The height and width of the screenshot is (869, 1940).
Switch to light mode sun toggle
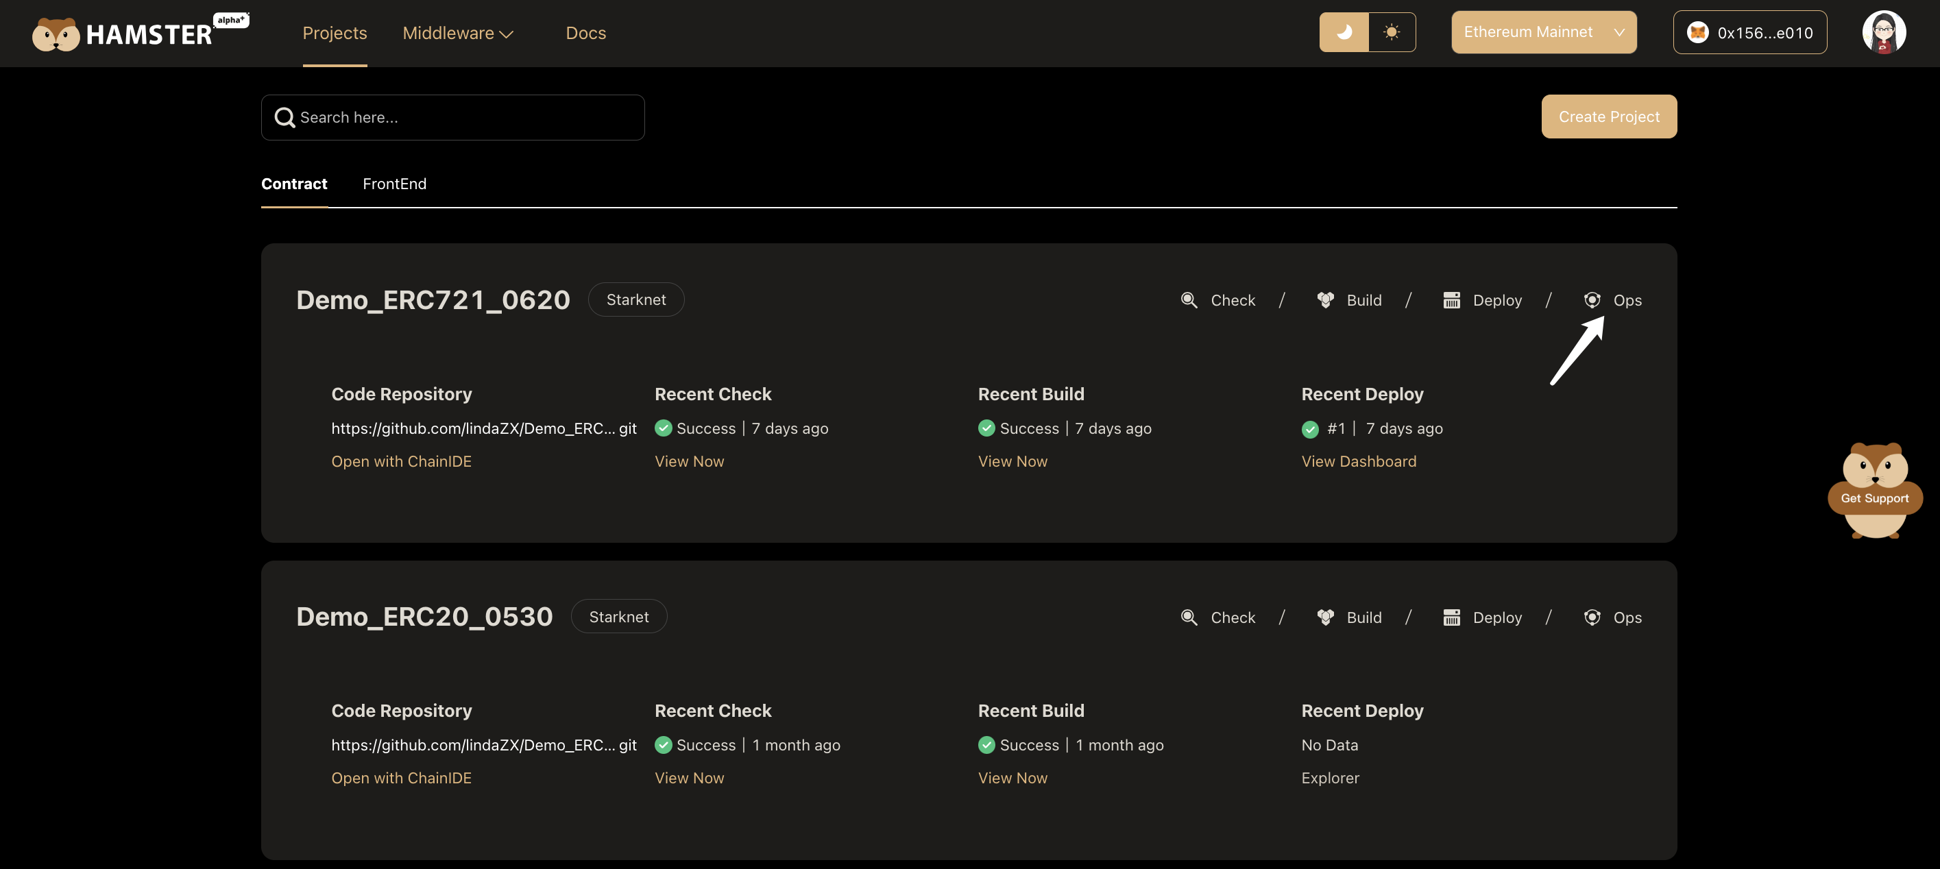pyautogui.click(x=1392, y=32)
